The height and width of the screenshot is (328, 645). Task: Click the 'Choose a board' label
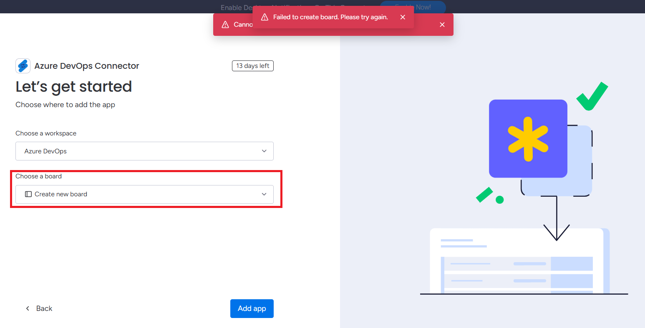39,176
